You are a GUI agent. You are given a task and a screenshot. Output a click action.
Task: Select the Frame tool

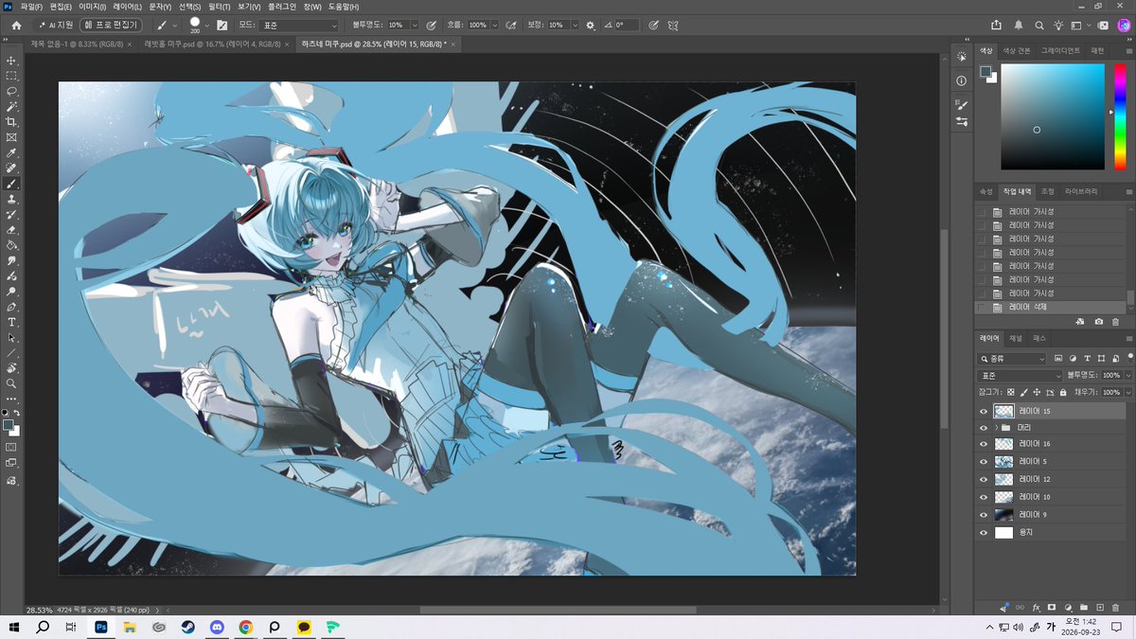tap(11, 137)
